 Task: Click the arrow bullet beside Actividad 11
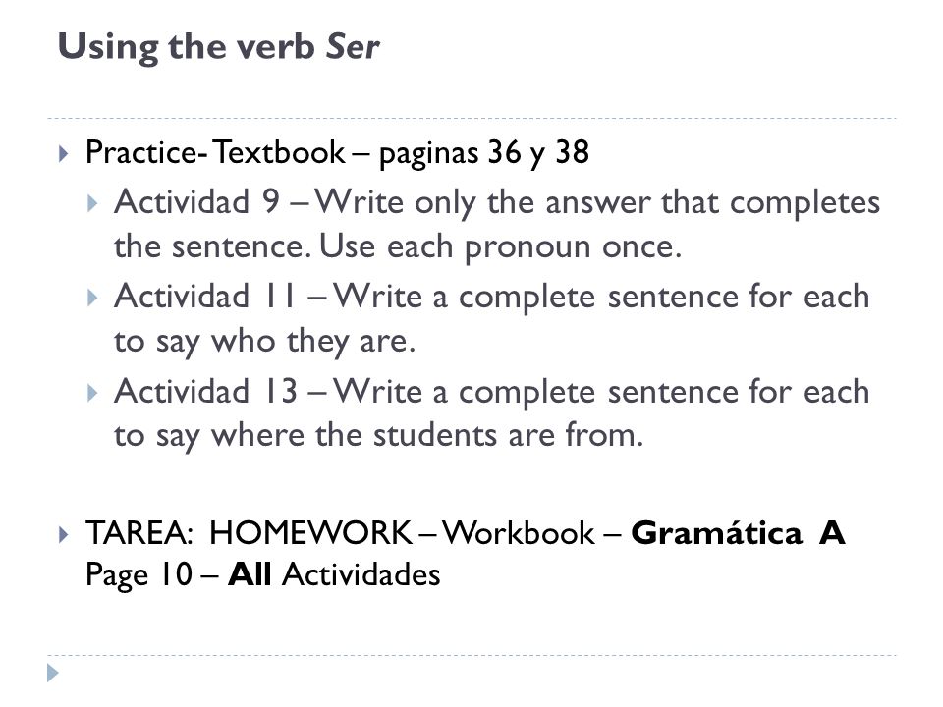point(92,298)
